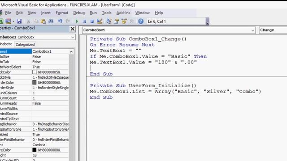The height and width of the screenshot is (161, 287).
Task: Open the Insert menu
Action: (46, 13)
